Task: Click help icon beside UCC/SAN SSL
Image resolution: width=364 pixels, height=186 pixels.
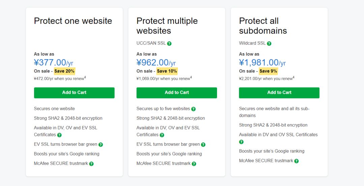Action: point(169,44)
